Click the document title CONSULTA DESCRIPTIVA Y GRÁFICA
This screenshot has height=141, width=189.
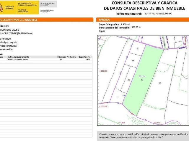tap(144, 3)
